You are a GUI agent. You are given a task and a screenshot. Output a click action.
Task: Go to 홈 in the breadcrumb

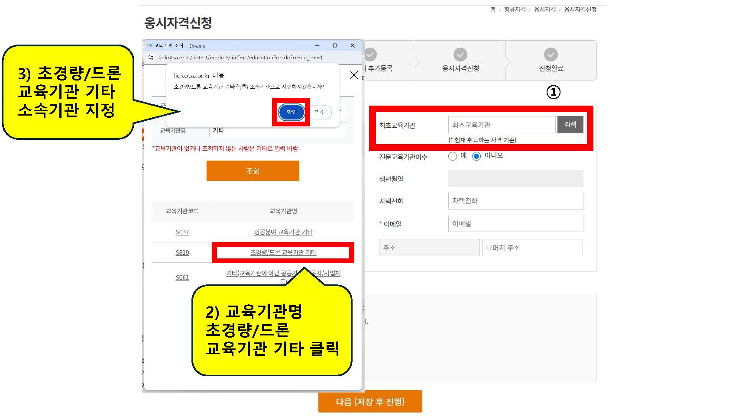pyautogui.click(x=493, y=10)
